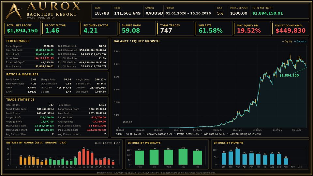Click the $1,894,250 annotation on the chart
Image resolution: width=313 pixels, height=176 pixels.
pyautogui.click(x=289, y=75)
